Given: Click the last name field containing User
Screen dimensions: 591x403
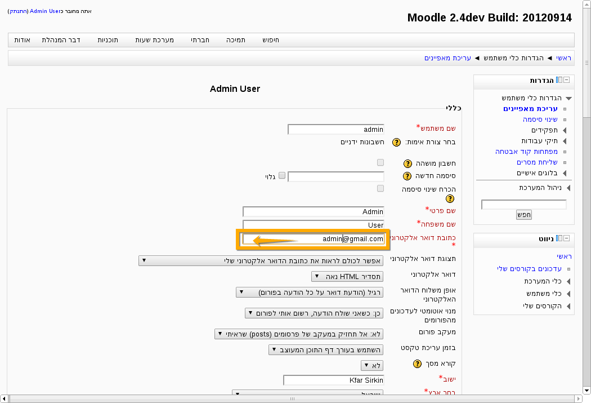Looking at the screenshot, I should [x=313, y=225].
